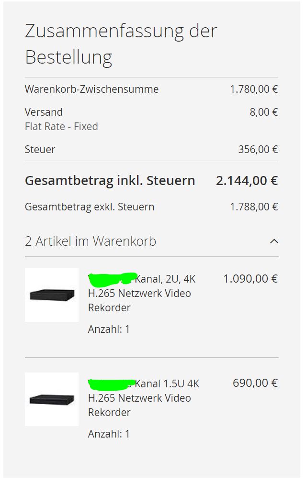The height and width of the screenshot is (482, 306).
Task: Click the "Kanal 1.5U 4K" product title
Action: point(167,383)
